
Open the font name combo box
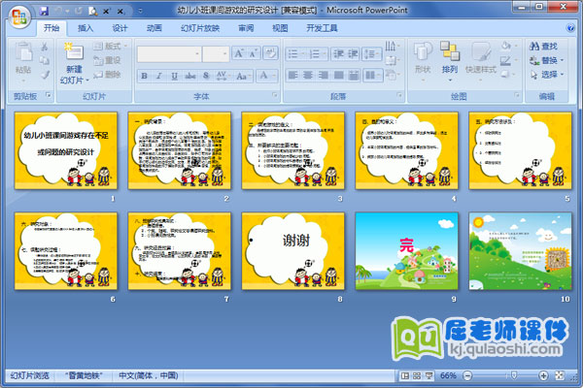pyautogui.click(x=168, y=53)
